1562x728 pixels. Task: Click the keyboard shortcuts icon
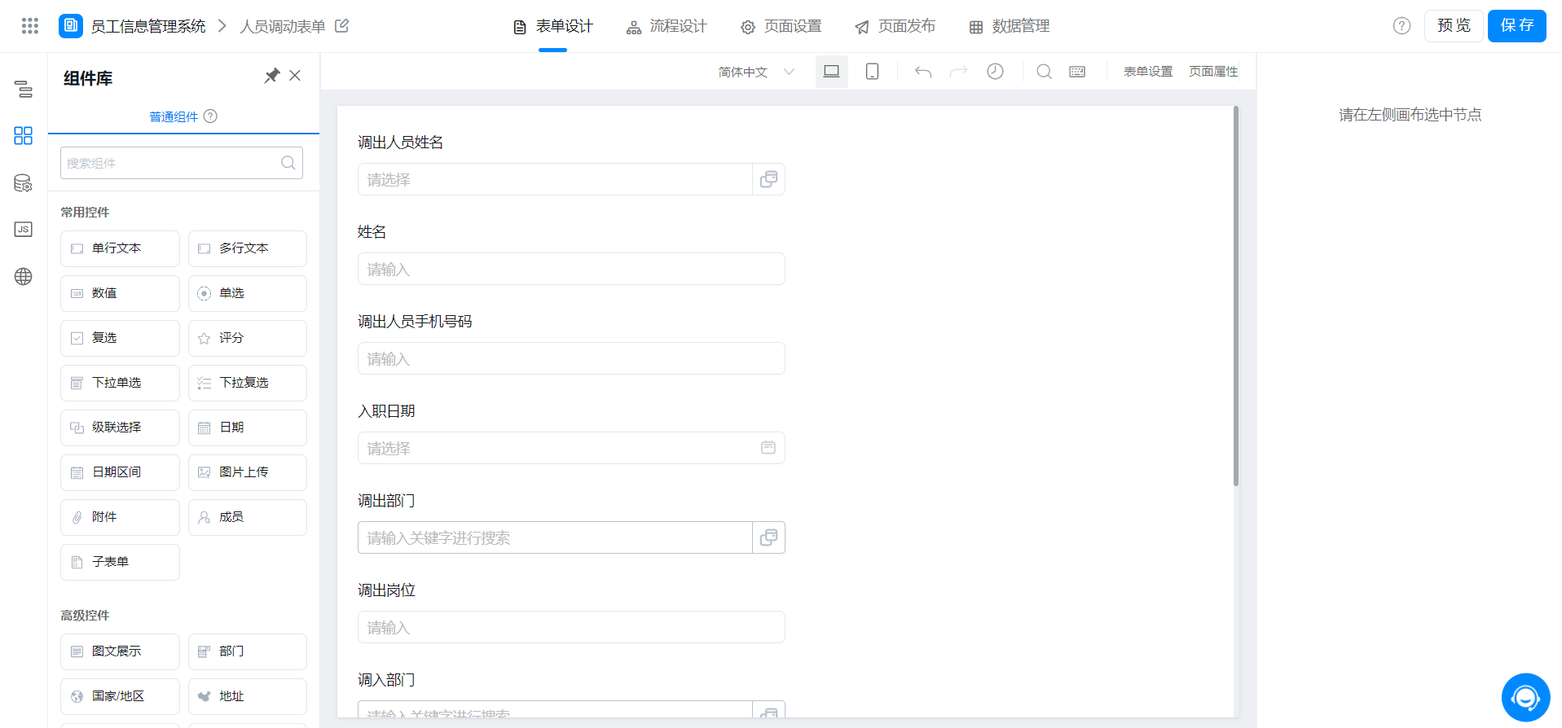pos(1077,72)
